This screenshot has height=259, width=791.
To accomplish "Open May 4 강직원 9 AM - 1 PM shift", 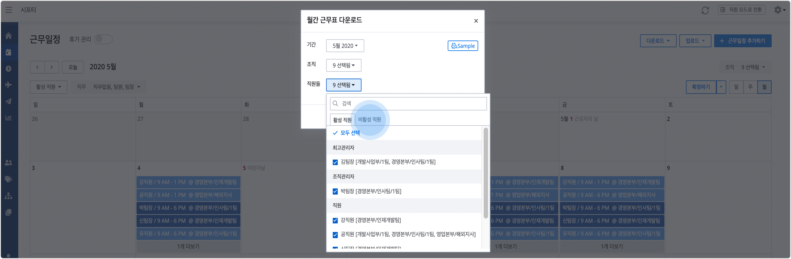I will pyautogui.click(x=188, y=182).
